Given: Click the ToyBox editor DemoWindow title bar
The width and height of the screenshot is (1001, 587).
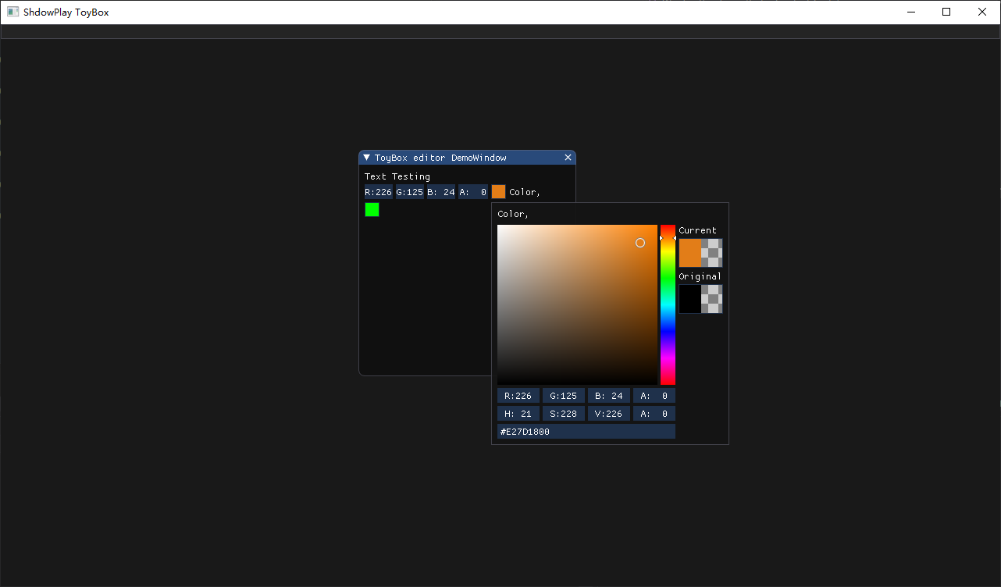Looking at the screenshot, I should point(467,158).
